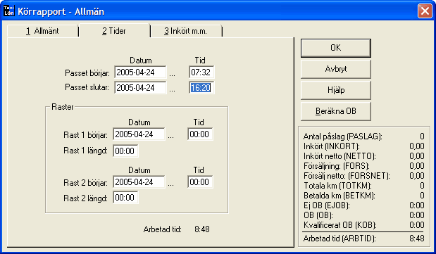Click the Betalda km (BETKM) summary row
Image resolution: width=436 pixels, height=254 pixels.
[x=364, y=196]
